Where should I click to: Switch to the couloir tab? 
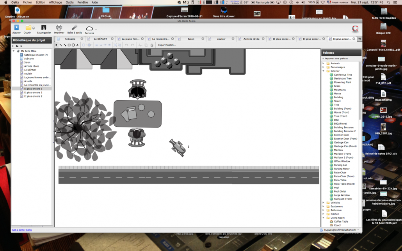pyautogui.click(x=221, y=39)
